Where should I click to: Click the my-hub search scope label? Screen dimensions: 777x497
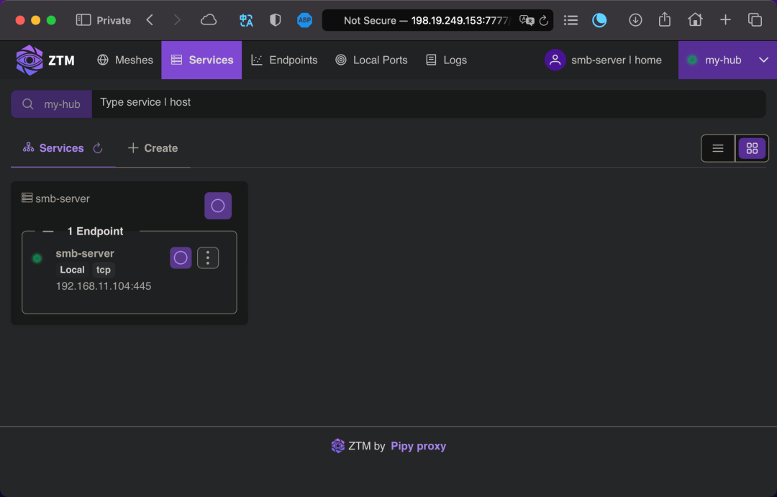coord(62,104)
